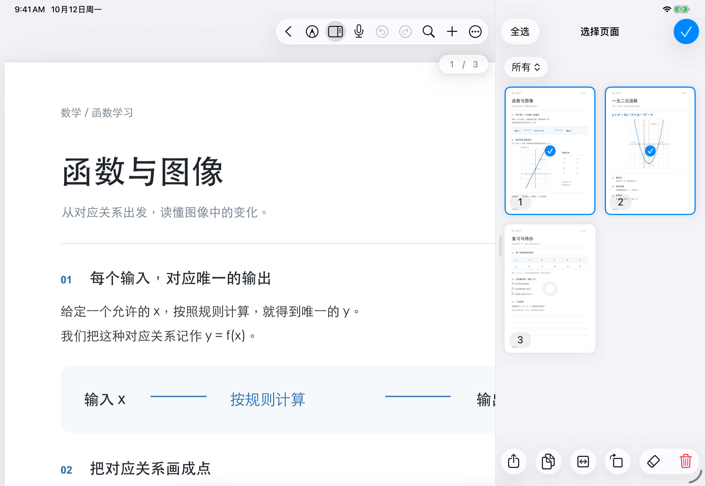Redo the last action
This screenshot has width=705, height=486.
coord(405,31)
